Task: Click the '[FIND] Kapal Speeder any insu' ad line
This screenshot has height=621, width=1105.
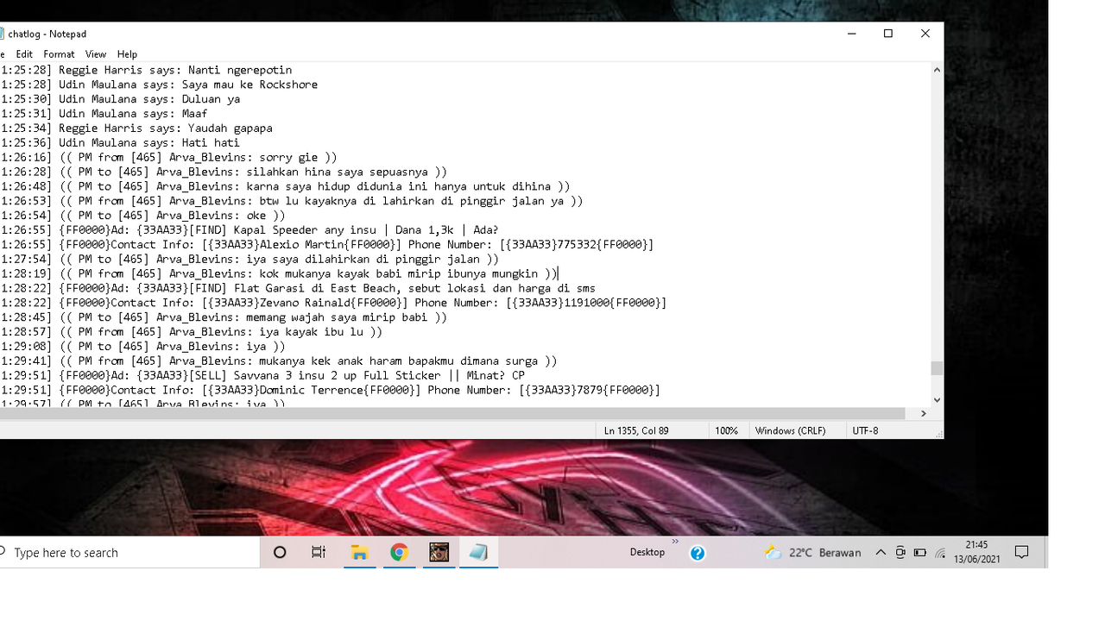Action: click(x=249, y=230)
